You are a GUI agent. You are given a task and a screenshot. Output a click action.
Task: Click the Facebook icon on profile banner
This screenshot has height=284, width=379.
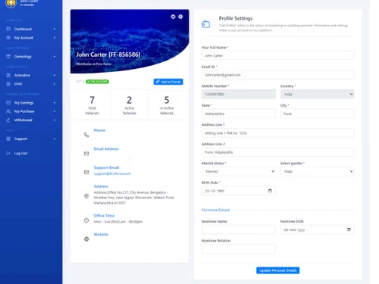(x=180, y=17)
